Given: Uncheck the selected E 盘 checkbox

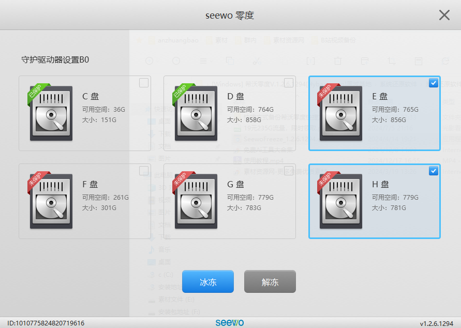Looking at the screenshot, I should (433, 82).
